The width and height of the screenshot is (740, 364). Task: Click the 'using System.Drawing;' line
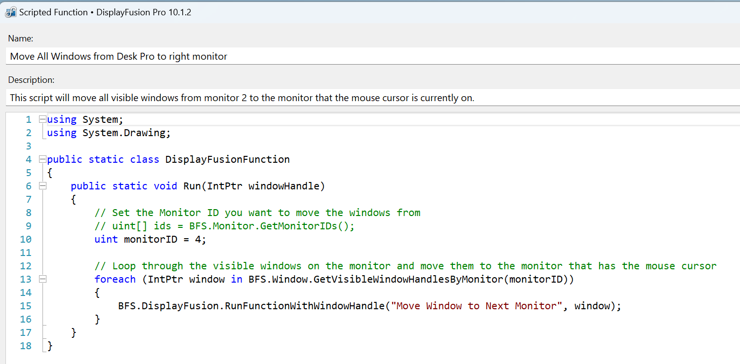click(109, 133)
